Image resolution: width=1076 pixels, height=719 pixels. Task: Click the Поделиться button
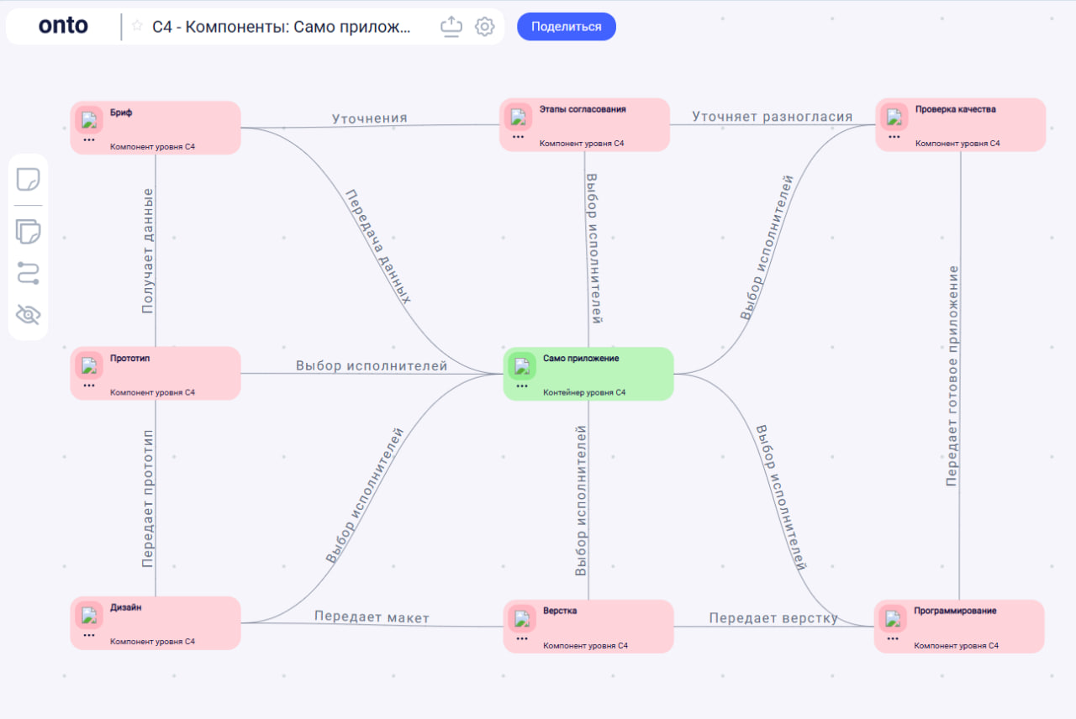tap(566, 27)
